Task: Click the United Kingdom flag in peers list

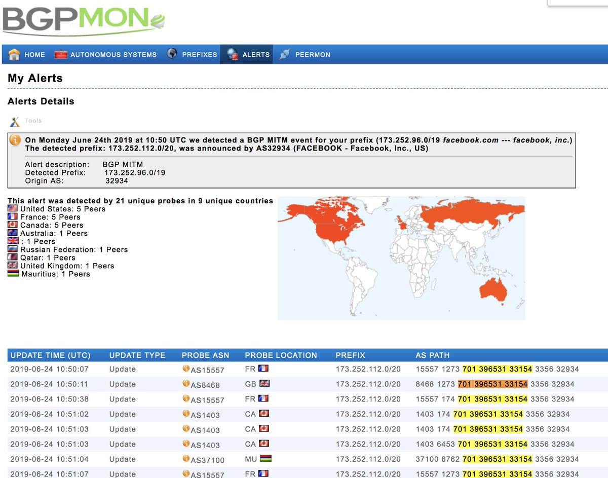Action: click(x=13, y=266)
